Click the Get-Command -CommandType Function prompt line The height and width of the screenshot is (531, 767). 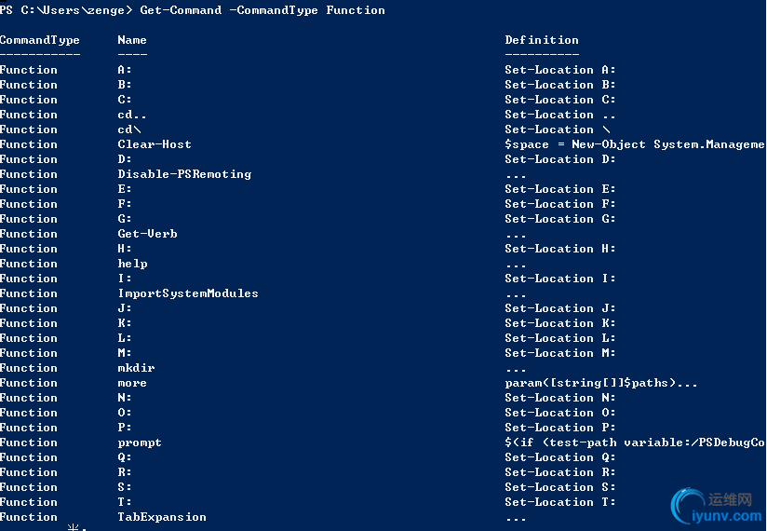(193, 10)
